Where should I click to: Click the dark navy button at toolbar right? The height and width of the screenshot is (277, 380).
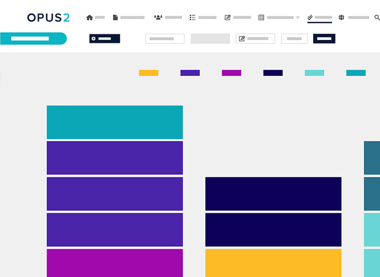(x=324, y=38)
